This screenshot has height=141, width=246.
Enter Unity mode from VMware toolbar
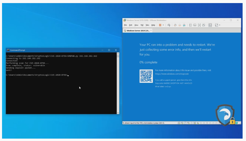click(x=204, y=25)
